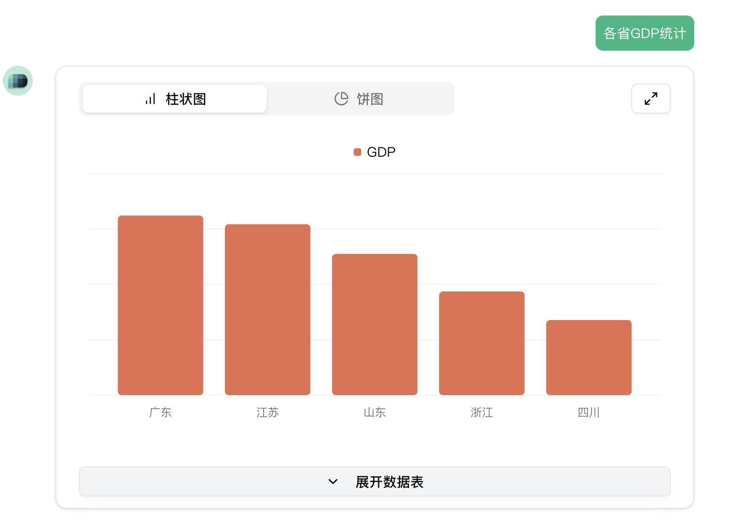
Task: Click the assistant avatar icon
Action: click(x=18, y=81)
